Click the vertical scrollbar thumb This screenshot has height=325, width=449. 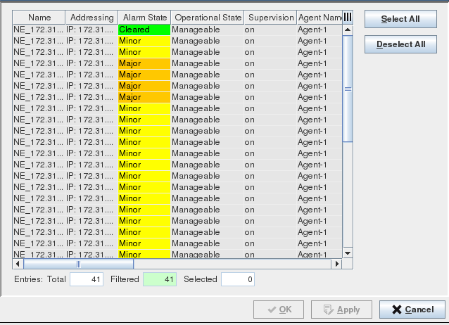tap(347, 88)
